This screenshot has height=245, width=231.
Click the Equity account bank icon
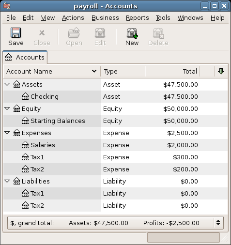pyautogui.click(x=16, y=108)
